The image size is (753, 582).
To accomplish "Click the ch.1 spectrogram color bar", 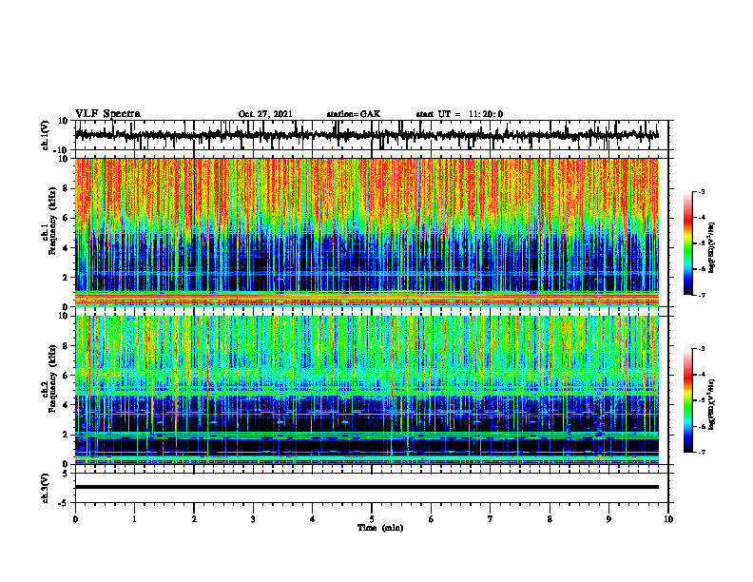I will [x=687, y=243].
